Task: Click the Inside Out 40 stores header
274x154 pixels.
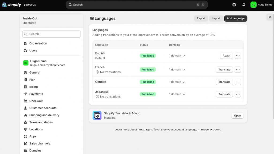Action: coord(51,21)
